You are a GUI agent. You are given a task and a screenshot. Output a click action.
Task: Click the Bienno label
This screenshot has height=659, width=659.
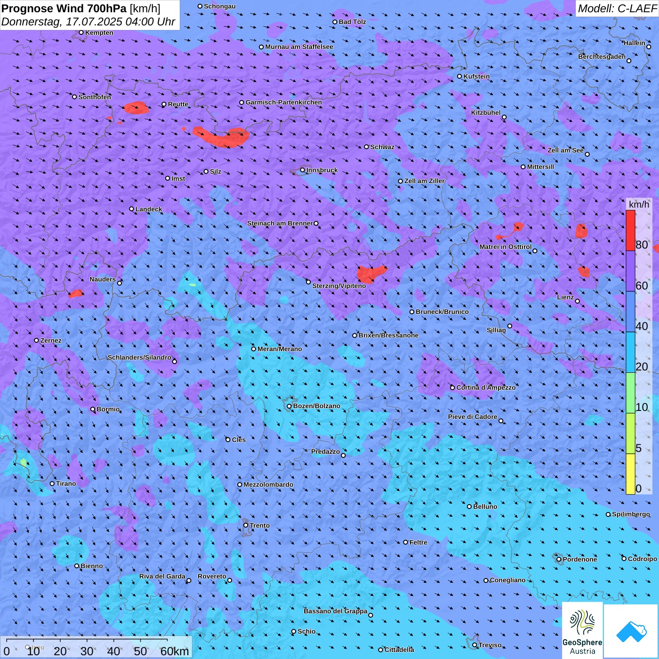91,566
